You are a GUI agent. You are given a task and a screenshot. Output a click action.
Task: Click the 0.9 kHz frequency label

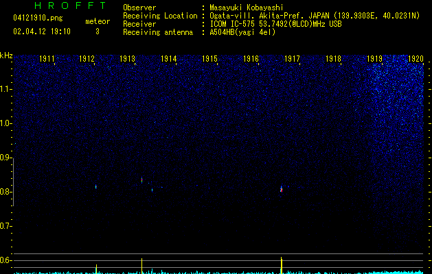(x=5, y=158)
